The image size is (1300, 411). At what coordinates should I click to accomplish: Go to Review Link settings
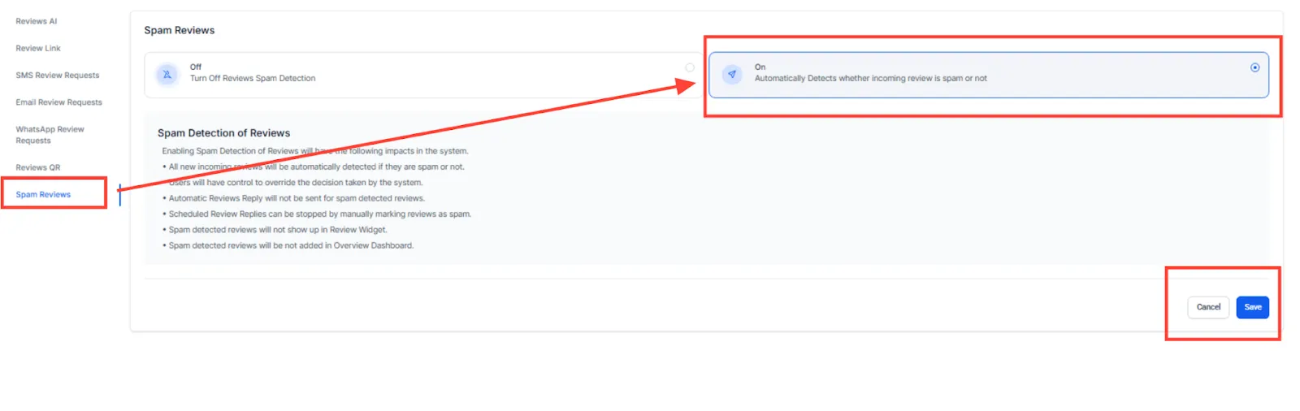[38, 48]
